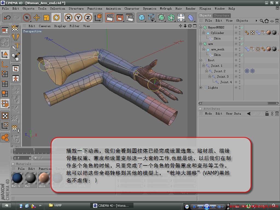Toggle the X axis lock

click(x=68, y=17)
